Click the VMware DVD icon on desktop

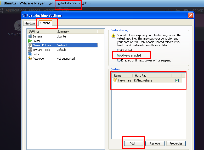point(18,26)
